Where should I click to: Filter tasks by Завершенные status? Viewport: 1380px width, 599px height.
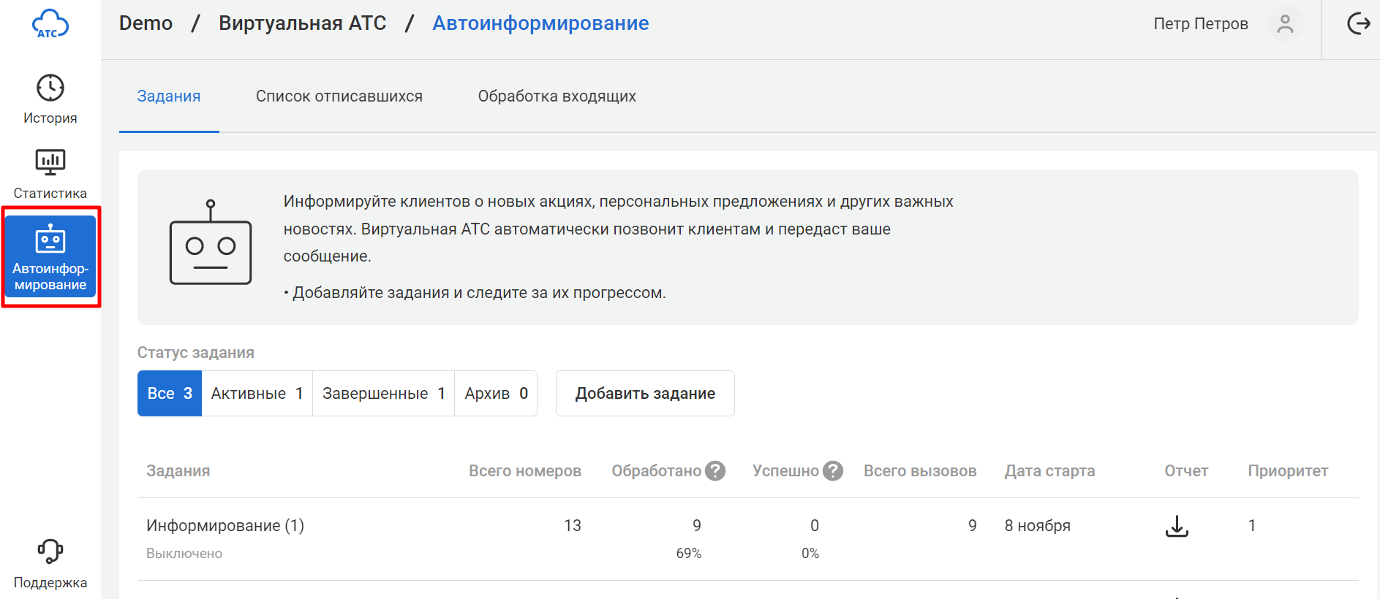[383, 394]
